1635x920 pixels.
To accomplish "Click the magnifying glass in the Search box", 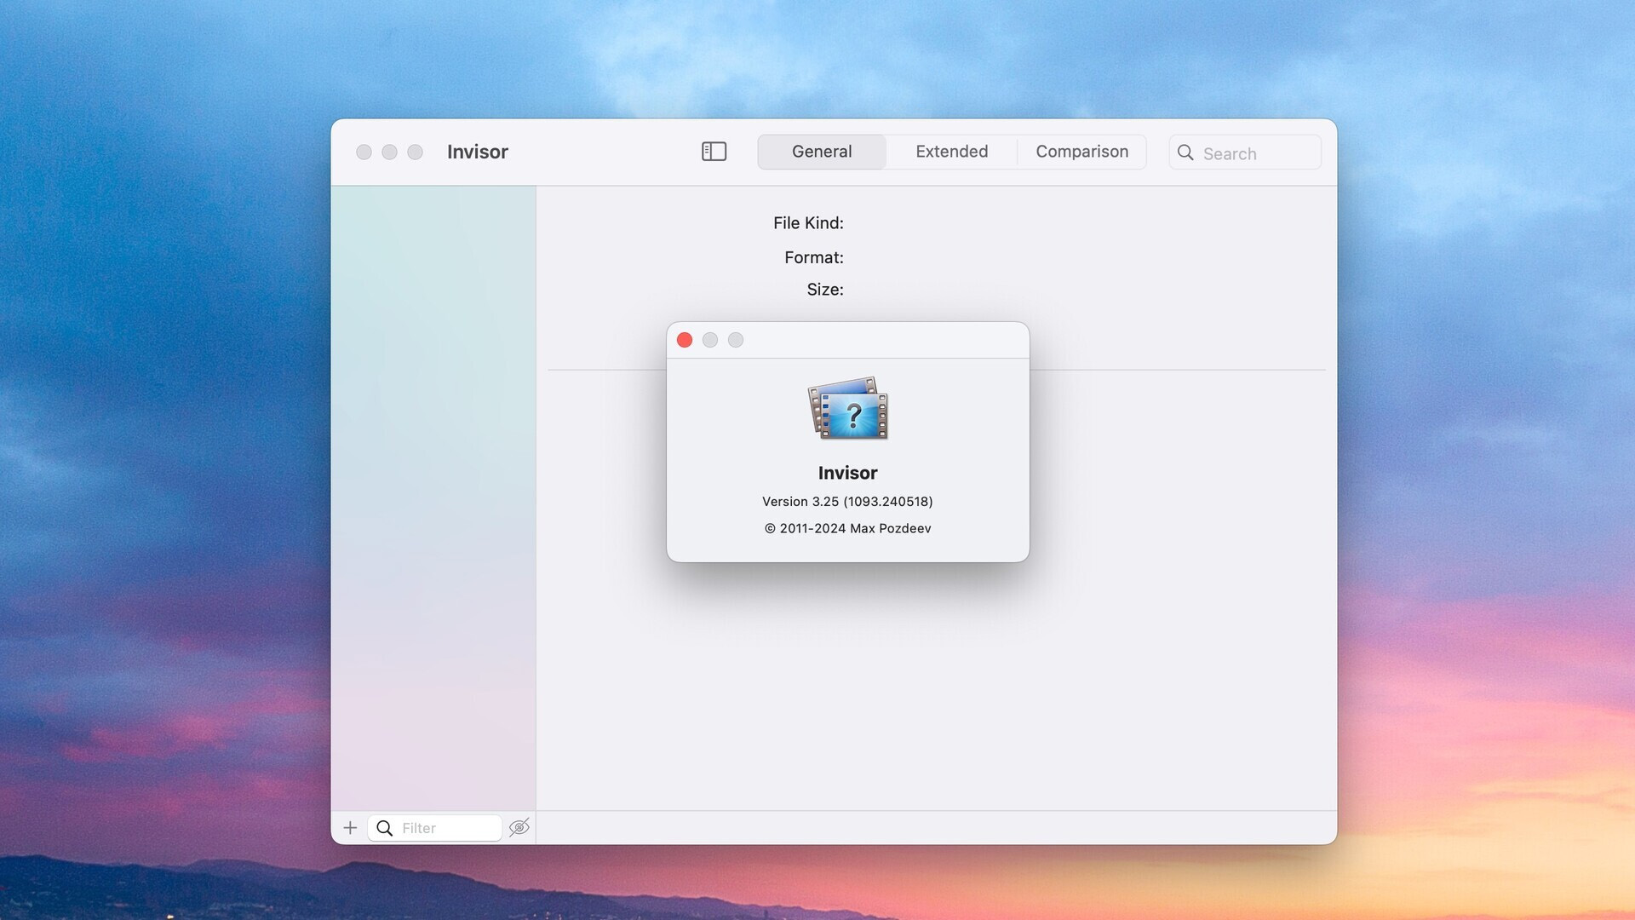I will (1185, 152).
